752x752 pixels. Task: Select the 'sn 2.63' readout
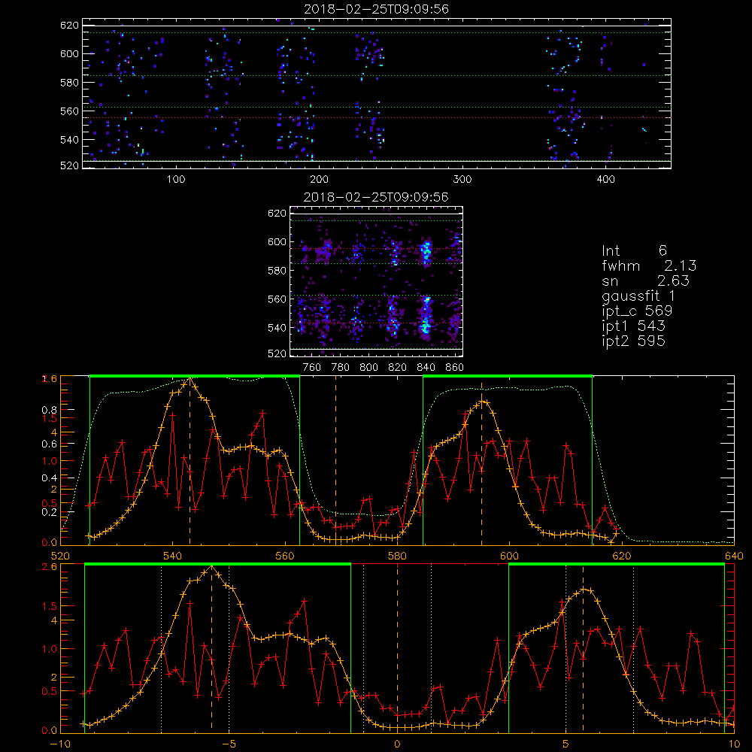pos(645,280)
